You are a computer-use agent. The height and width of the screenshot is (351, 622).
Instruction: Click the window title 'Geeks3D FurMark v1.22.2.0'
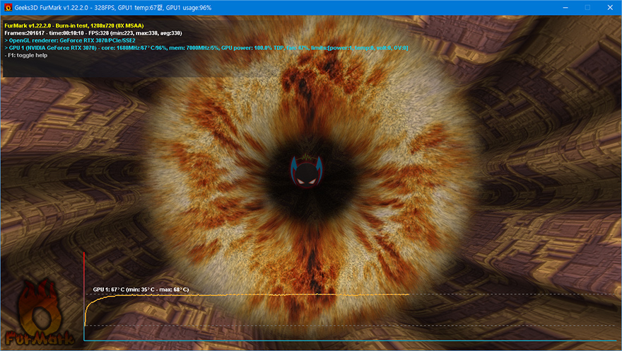coord(51,8)
